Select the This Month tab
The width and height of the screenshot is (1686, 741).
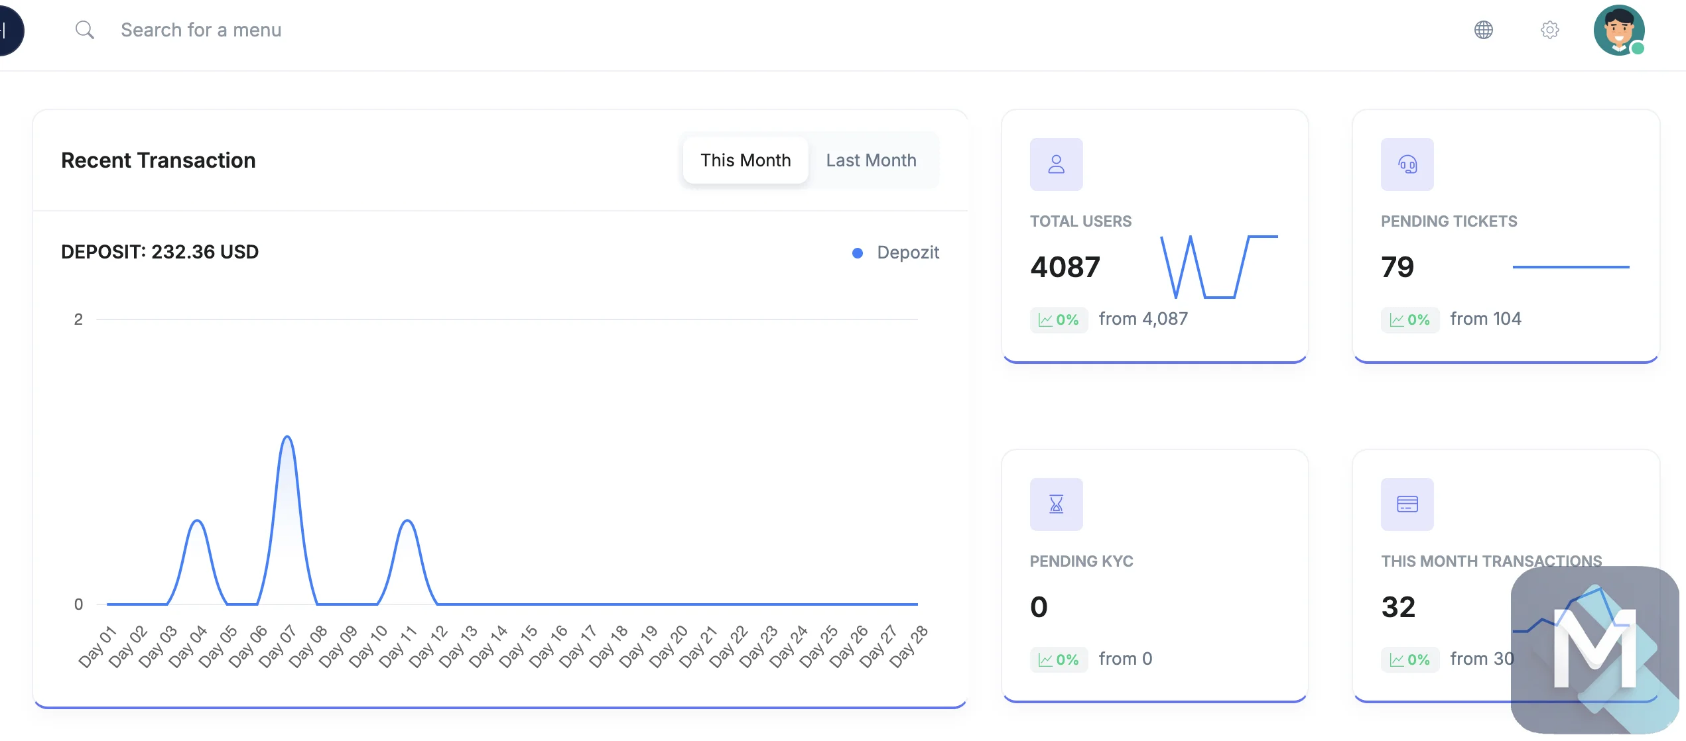(x=746, y=160)
